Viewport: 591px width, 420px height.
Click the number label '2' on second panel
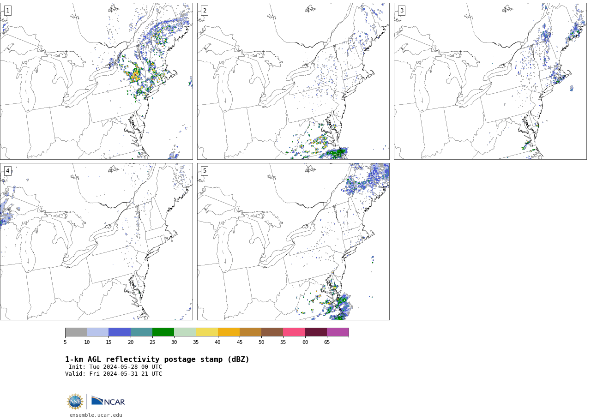point(205,11)
